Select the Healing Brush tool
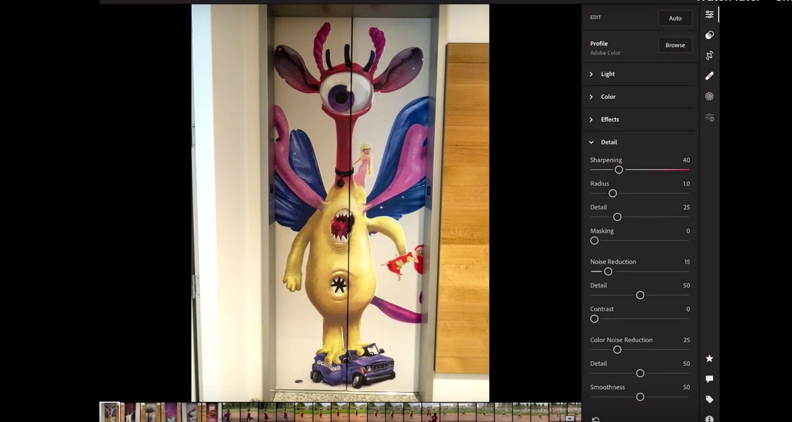 (709, 76)
